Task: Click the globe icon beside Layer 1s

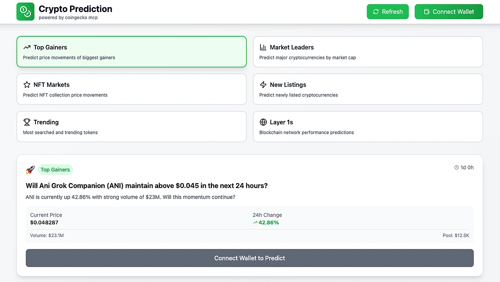Action: pyautogui.click(x=263, y=122)
